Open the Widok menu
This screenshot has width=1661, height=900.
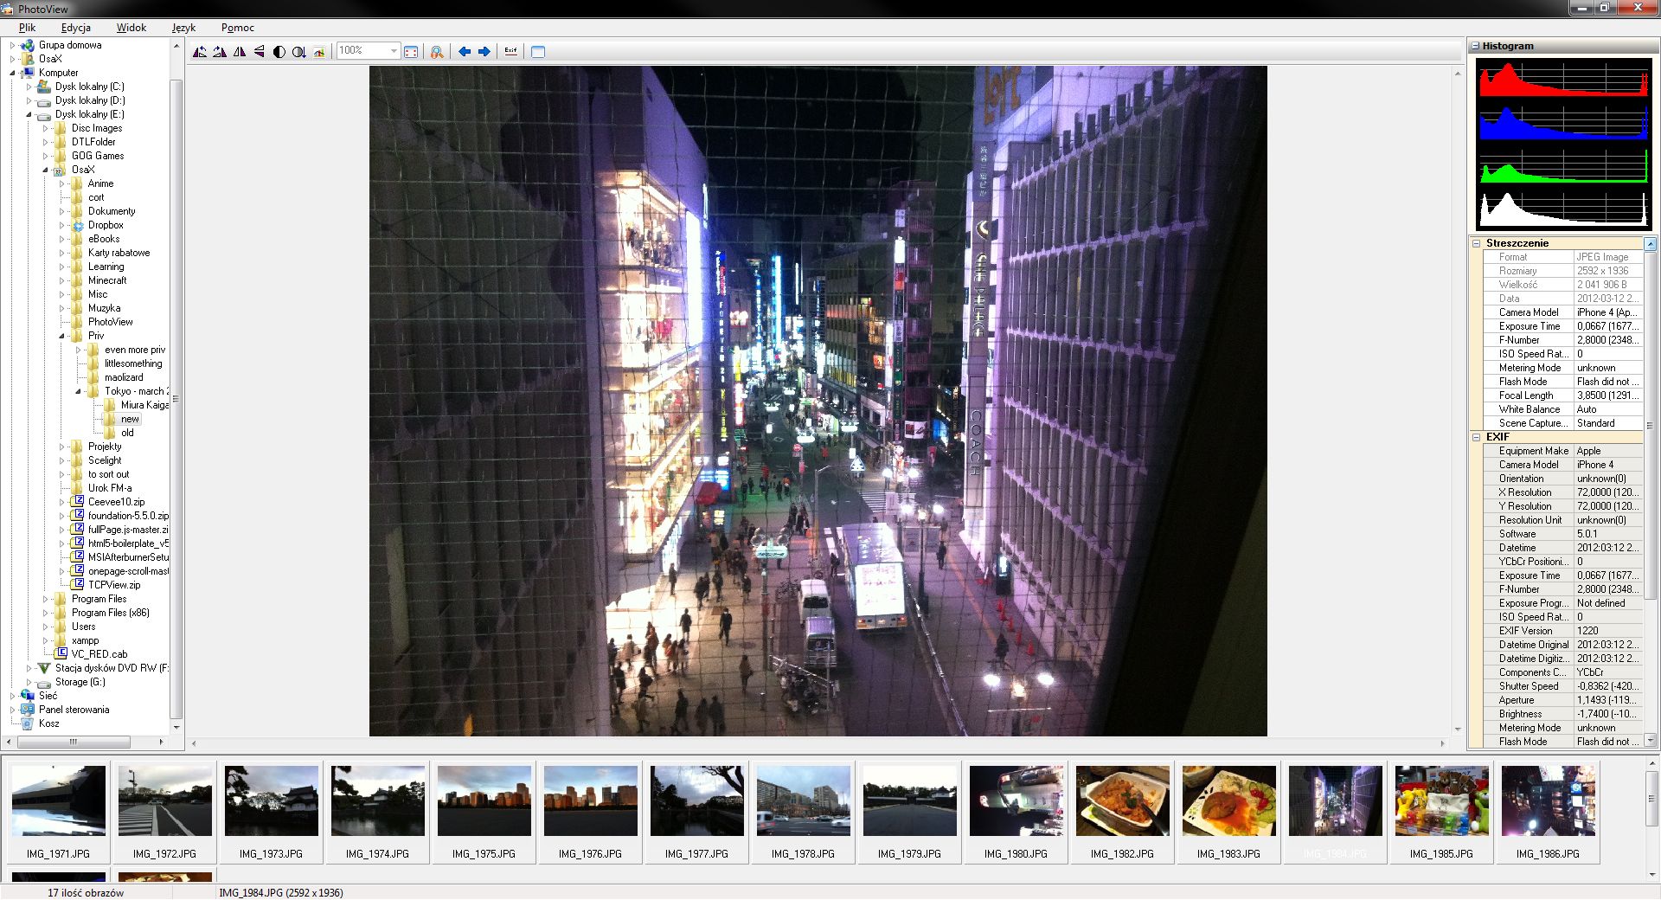point(131,27)
